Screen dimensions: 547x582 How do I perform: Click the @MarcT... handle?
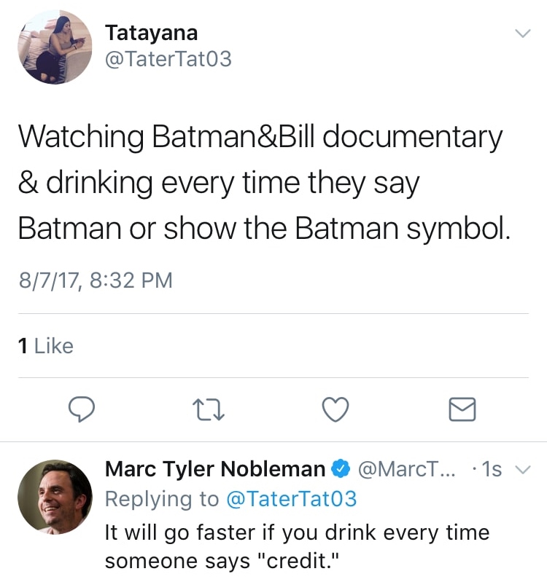pos(398,469)
